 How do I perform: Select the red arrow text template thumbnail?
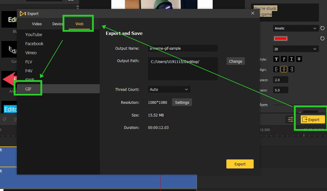pyautogui.click(x=9, y=79)
